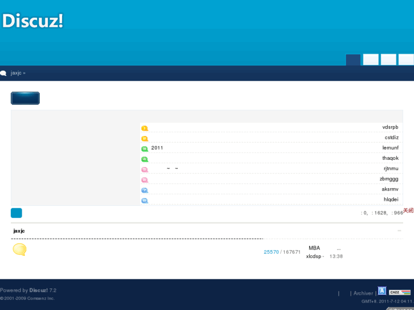Viewport: 414px width, 310px height.
Task: Open the 25570 topics count link
Action: pos(271,252)
